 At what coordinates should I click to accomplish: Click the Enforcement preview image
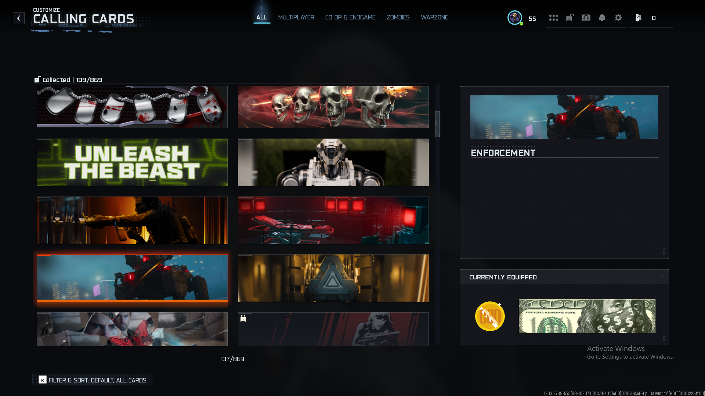click(x=564, y=117)
